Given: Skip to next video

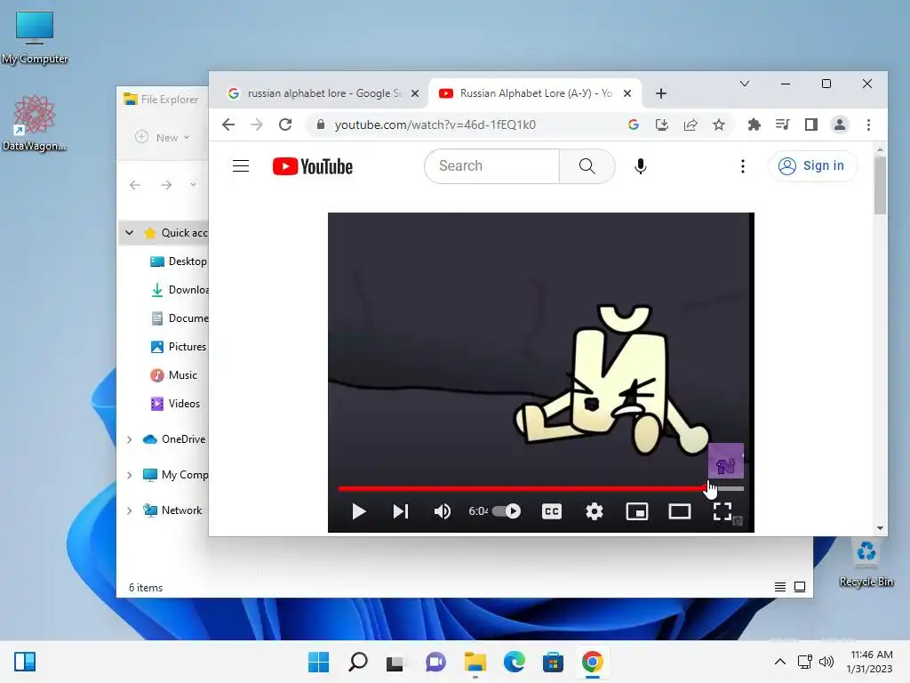Looking at the screenshot, I should click(x=401, y=511).
